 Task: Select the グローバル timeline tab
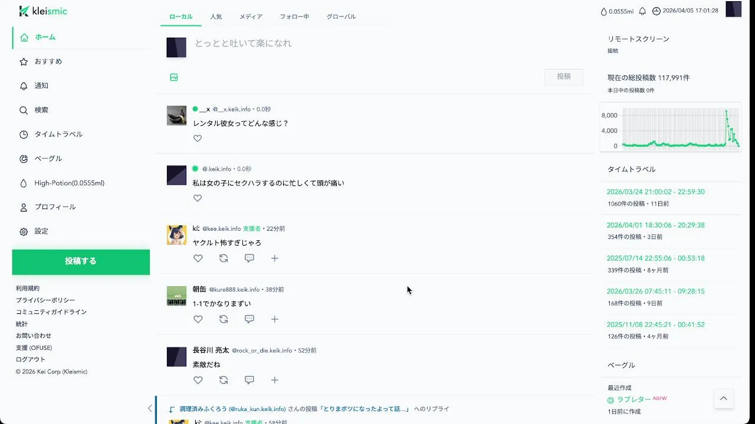coord(341,16)
